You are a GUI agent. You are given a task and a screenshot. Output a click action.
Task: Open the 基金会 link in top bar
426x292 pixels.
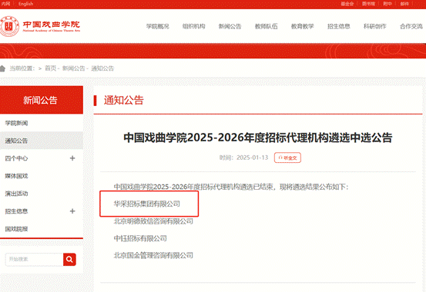347,4
